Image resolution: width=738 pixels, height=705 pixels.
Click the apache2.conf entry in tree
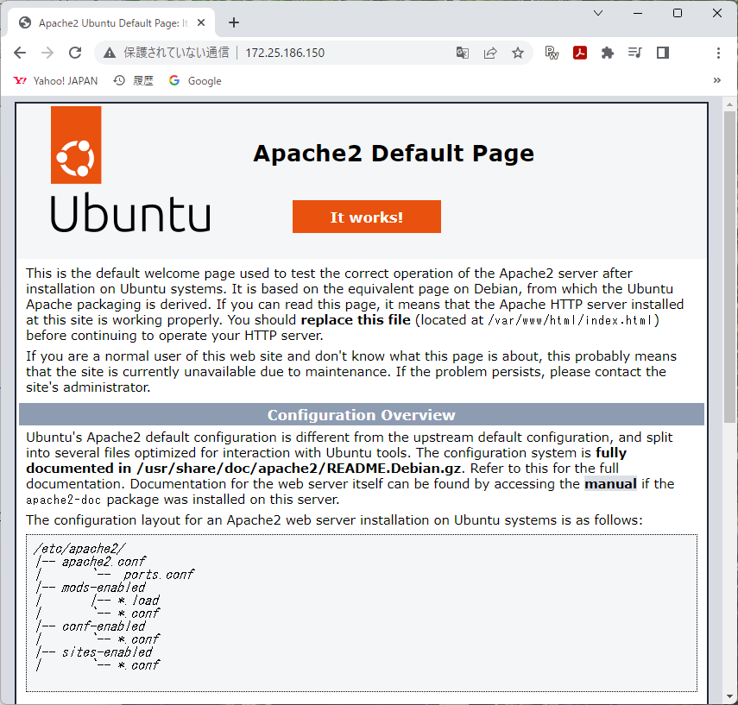[x=104, y=562]
